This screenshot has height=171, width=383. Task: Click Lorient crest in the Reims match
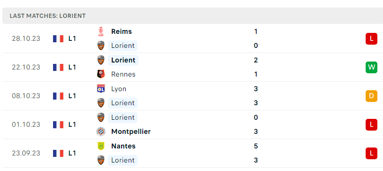click(101, 46)
